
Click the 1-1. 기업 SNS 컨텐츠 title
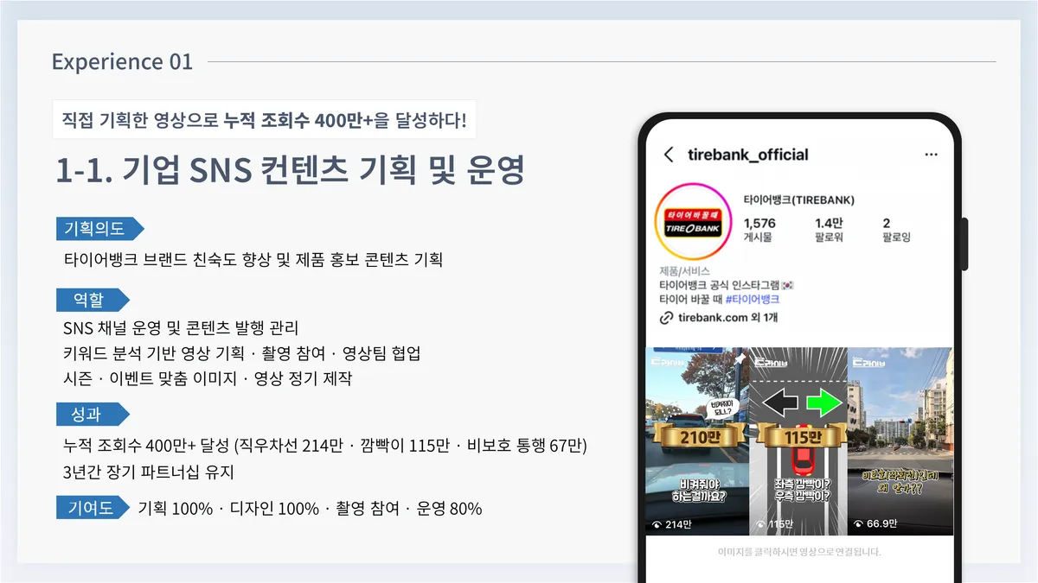tap(290, 170)
